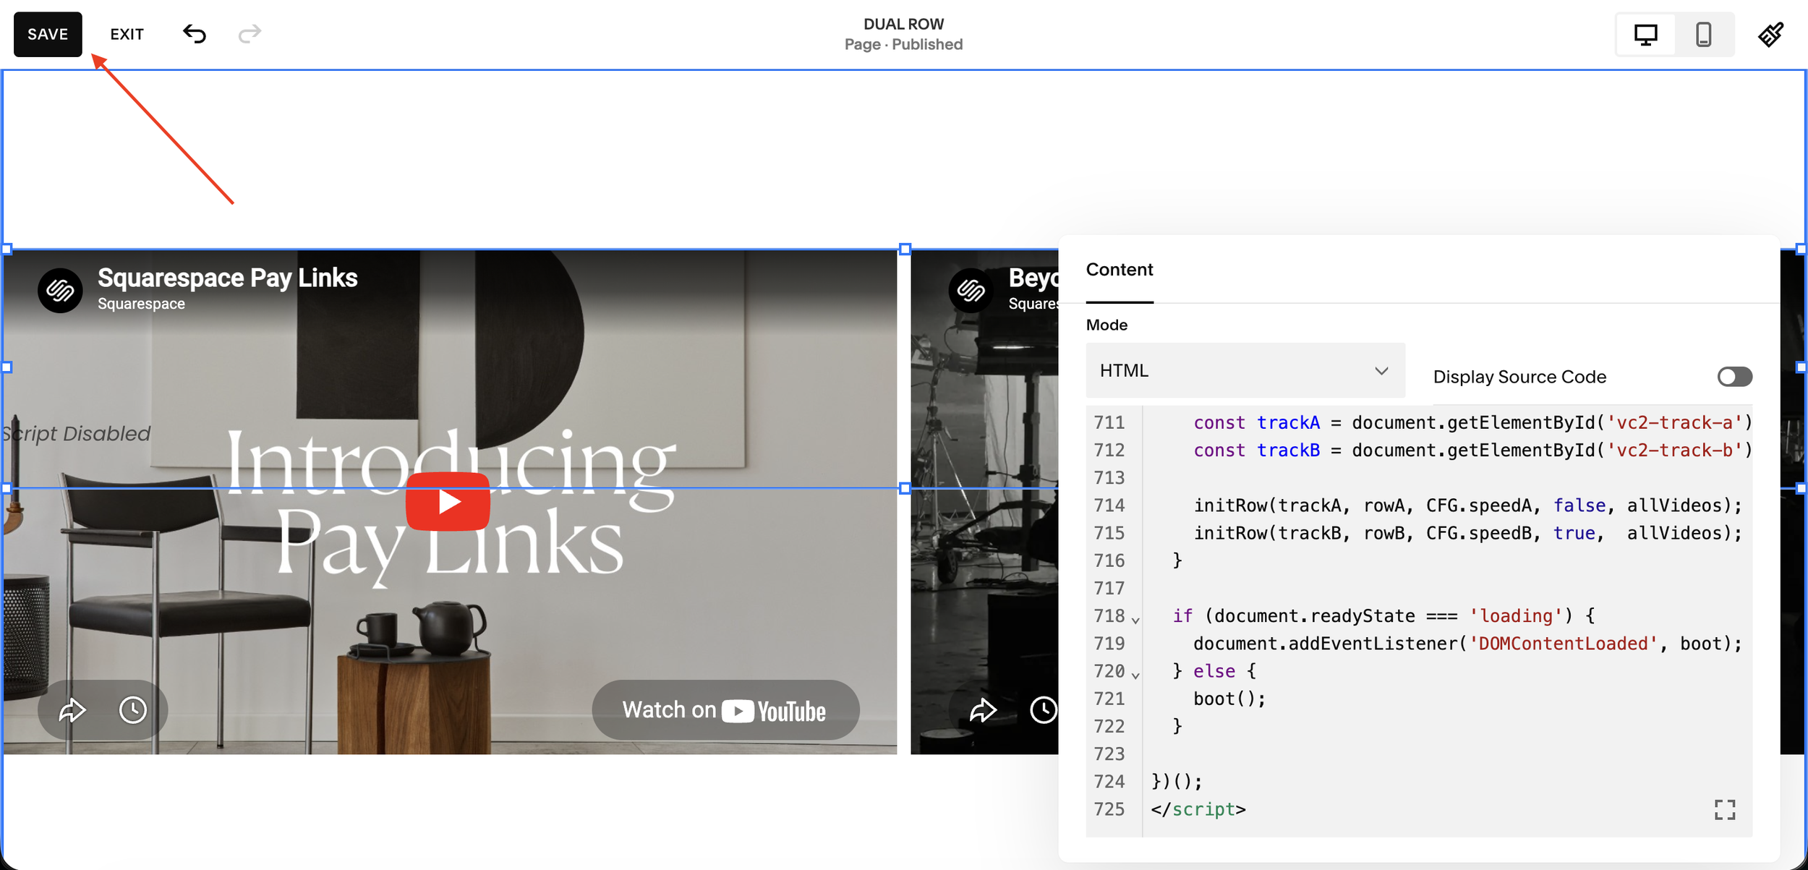1808x870 pixels.
Task: Open site styles with the paintbrush icon
Action: (1772, 33)
